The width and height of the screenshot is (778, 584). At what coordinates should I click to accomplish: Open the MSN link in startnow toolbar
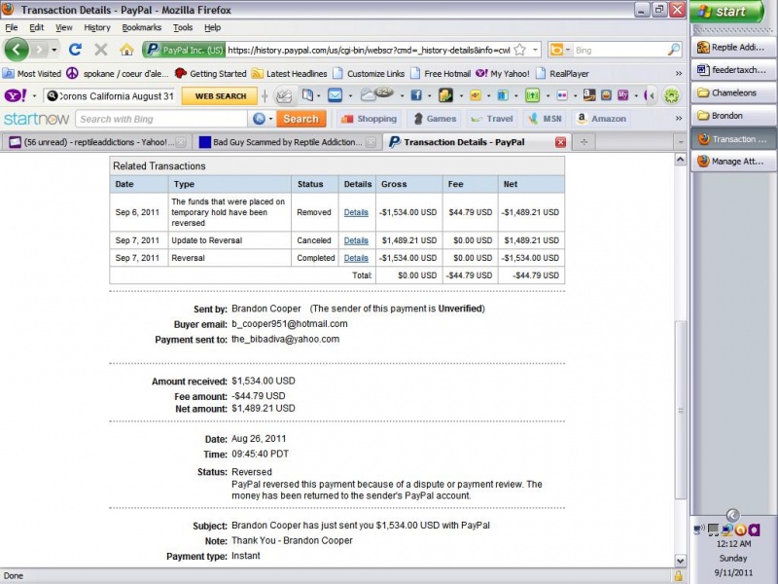tap(546, 119)
